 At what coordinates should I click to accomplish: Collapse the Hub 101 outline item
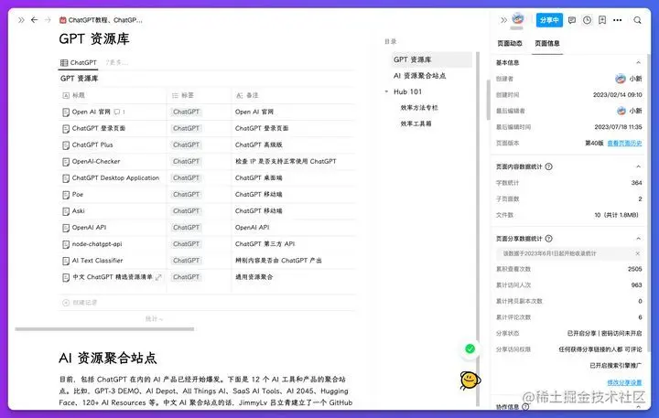[386, 91]
